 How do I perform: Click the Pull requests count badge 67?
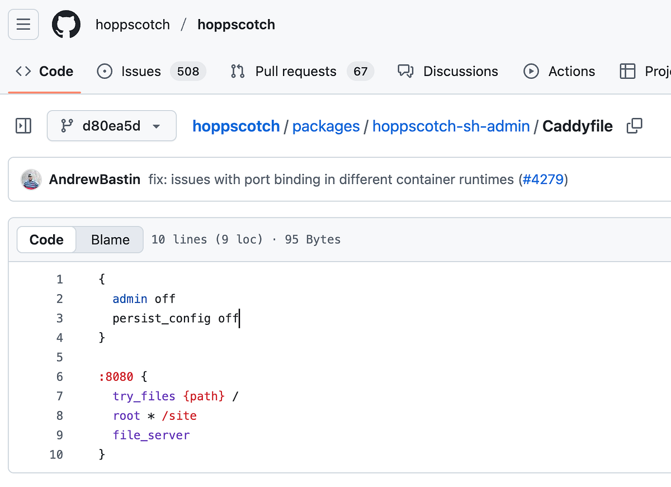tap(361, 72)
